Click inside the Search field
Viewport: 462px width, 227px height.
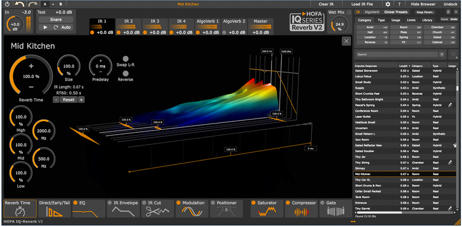397,54
